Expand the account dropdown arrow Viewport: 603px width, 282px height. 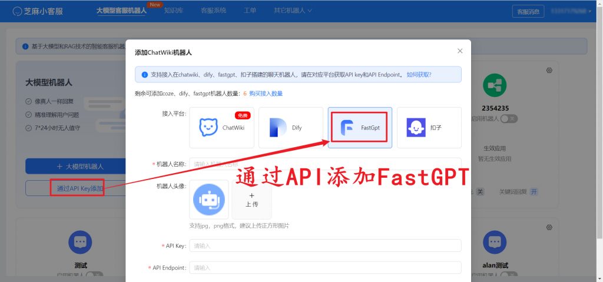pyautogui.click(x=590, y=11)
